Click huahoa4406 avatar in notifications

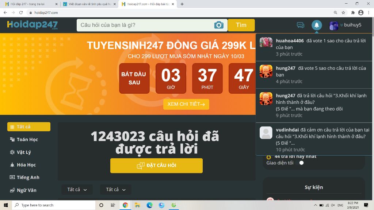tap(266, 42)
